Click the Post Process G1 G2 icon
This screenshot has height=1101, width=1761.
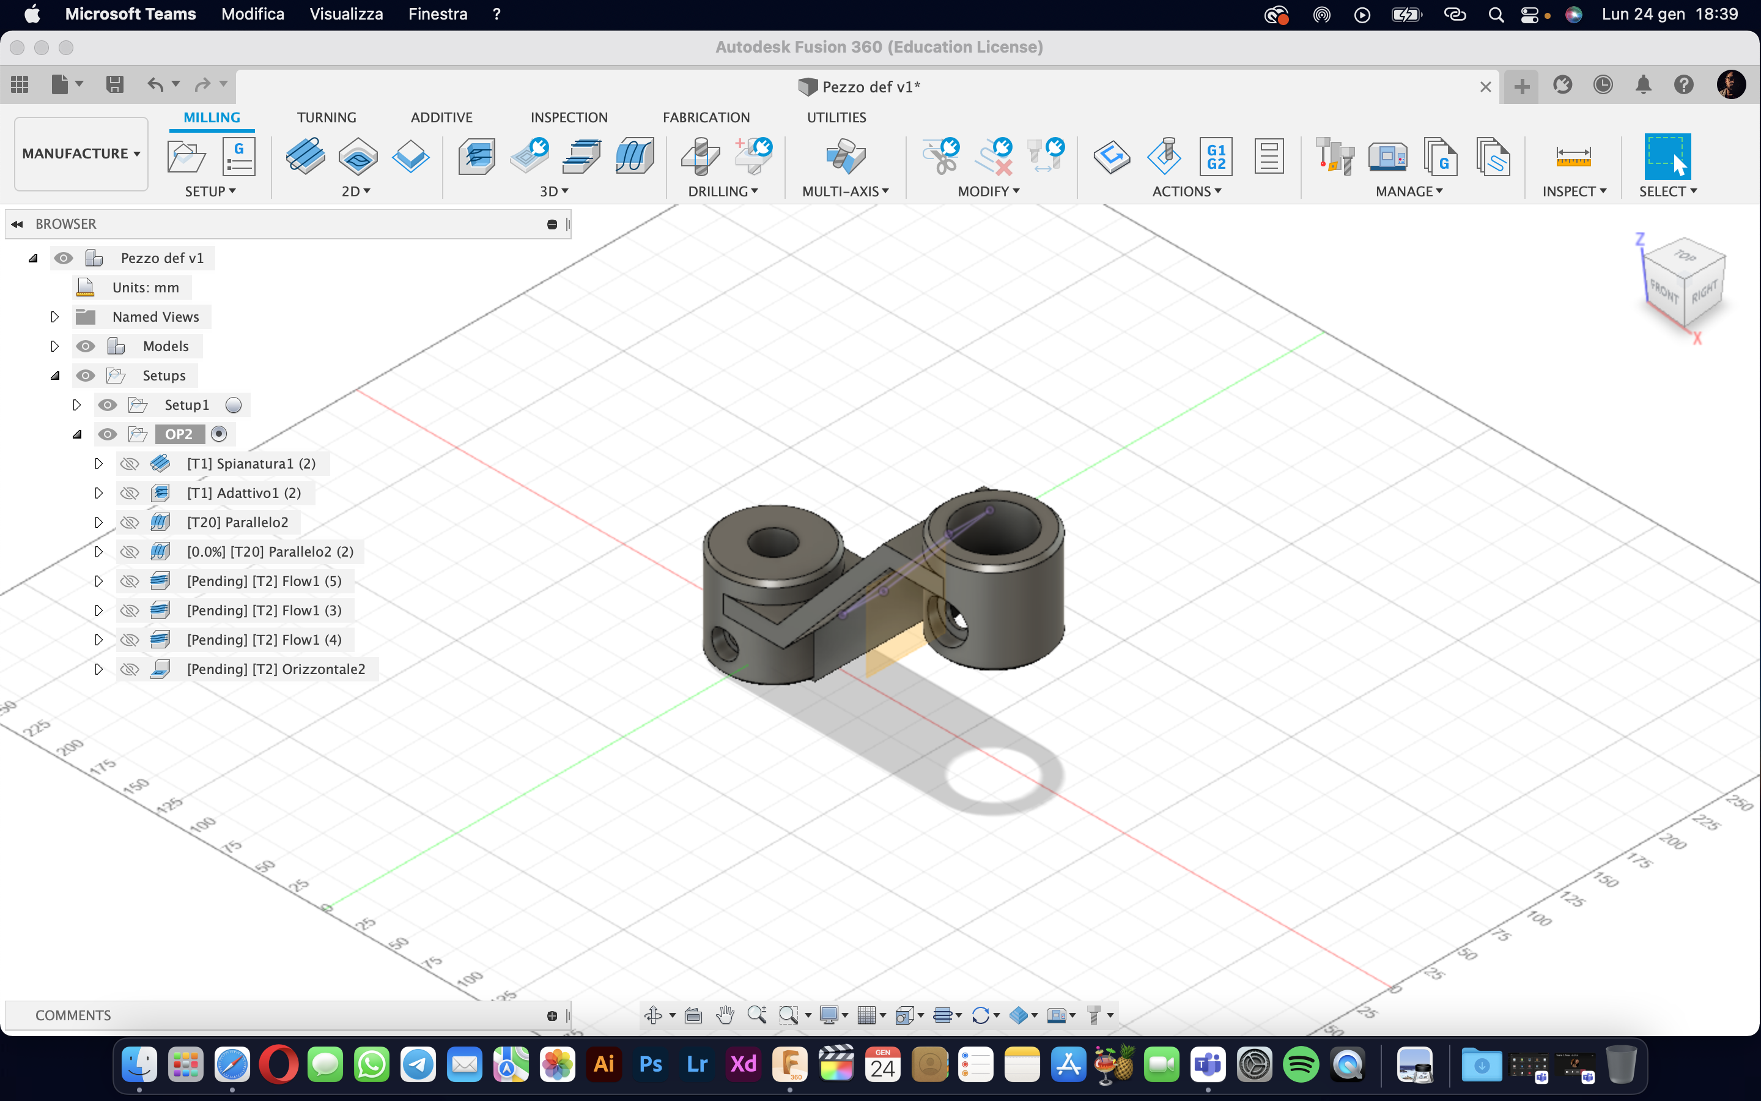(1215, 157)
